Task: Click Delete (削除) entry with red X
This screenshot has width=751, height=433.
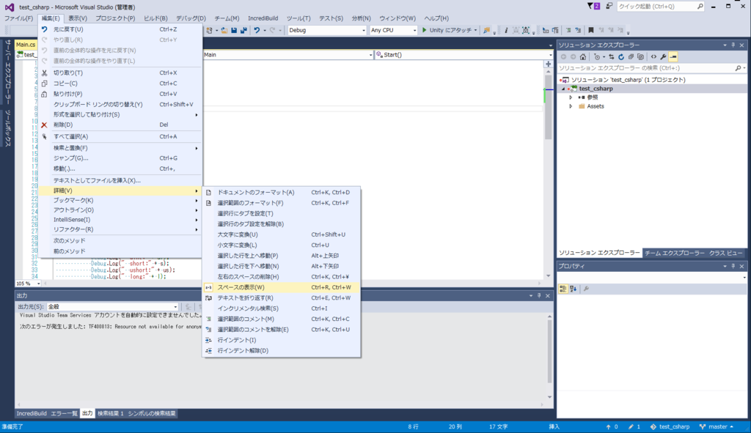Action: tap(121, 125)
